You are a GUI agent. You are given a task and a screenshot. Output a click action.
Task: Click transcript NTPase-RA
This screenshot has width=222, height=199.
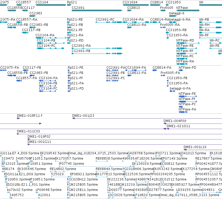pyautogui.click(x=185, y=61)
